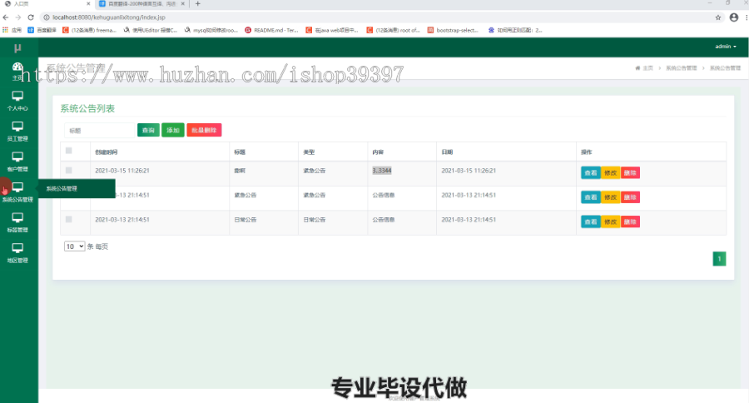Screen dimensions: 749x403
Task: Open 系统公告管理 monitor icon in sidebar
Action: click(17, 187)
